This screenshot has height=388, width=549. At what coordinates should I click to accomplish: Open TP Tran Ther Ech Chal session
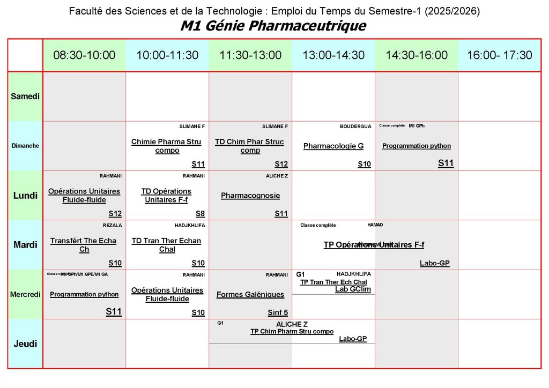pyautogui.click(x=333, y=282)
